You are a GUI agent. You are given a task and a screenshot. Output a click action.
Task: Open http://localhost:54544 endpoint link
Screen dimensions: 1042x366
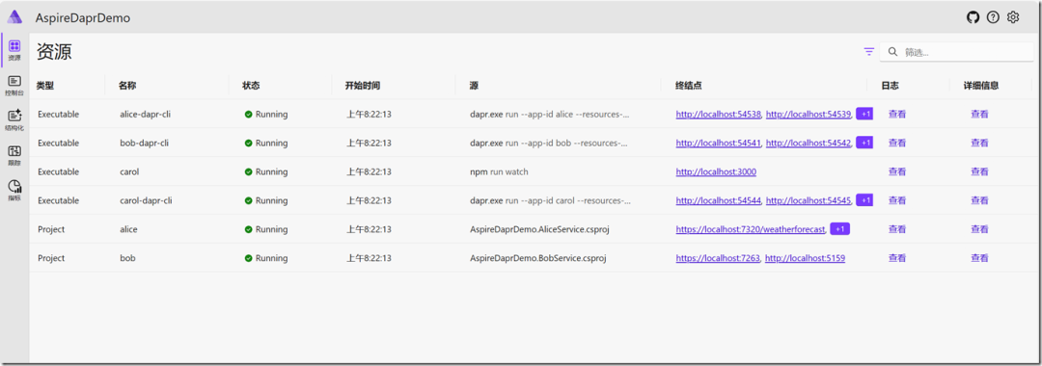[x=719, y=200]
